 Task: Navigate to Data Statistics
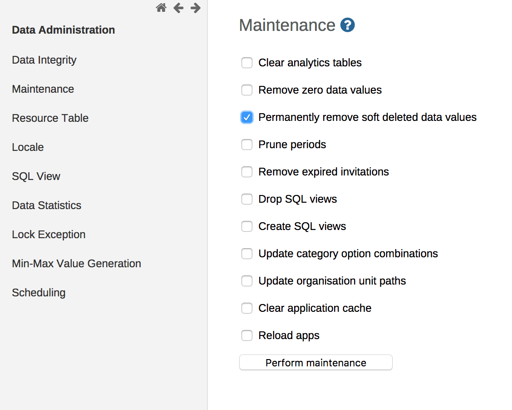(x=46, y=205)
